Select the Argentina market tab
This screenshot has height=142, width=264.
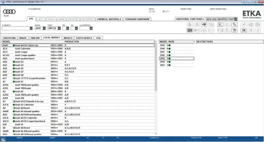pyautogui.click(x=10, y=38)
